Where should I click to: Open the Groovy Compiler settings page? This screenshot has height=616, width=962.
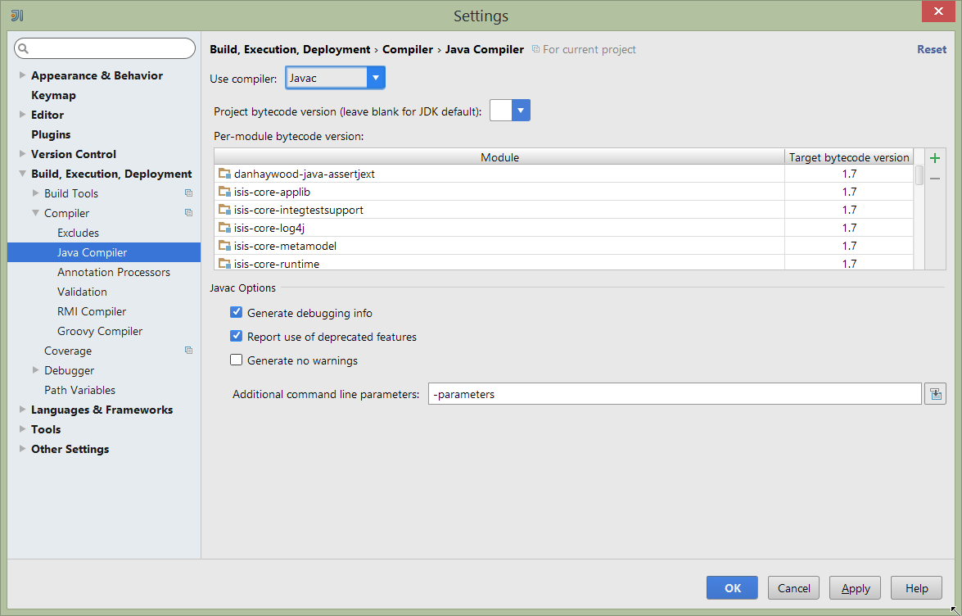[x=100, y=331]
